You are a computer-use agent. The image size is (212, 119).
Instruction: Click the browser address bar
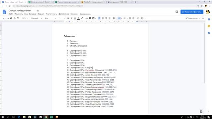pos(105,6)
